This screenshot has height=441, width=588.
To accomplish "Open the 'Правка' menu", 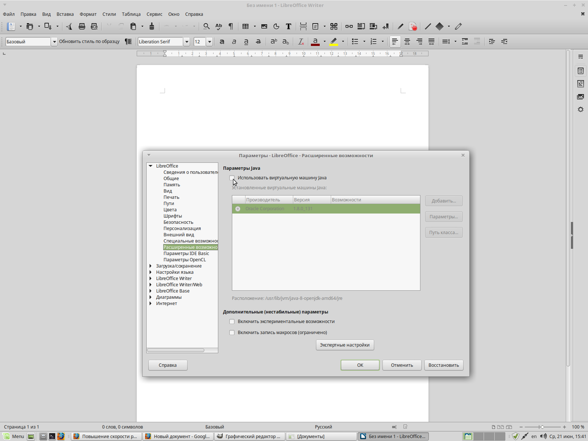I will pyautogui.click(x=28, y=14).
